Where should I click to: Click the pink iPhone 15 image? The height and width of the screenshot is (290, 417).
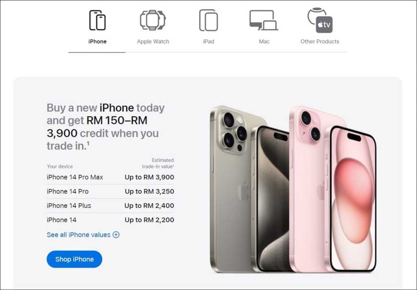(x=332, y=189)
